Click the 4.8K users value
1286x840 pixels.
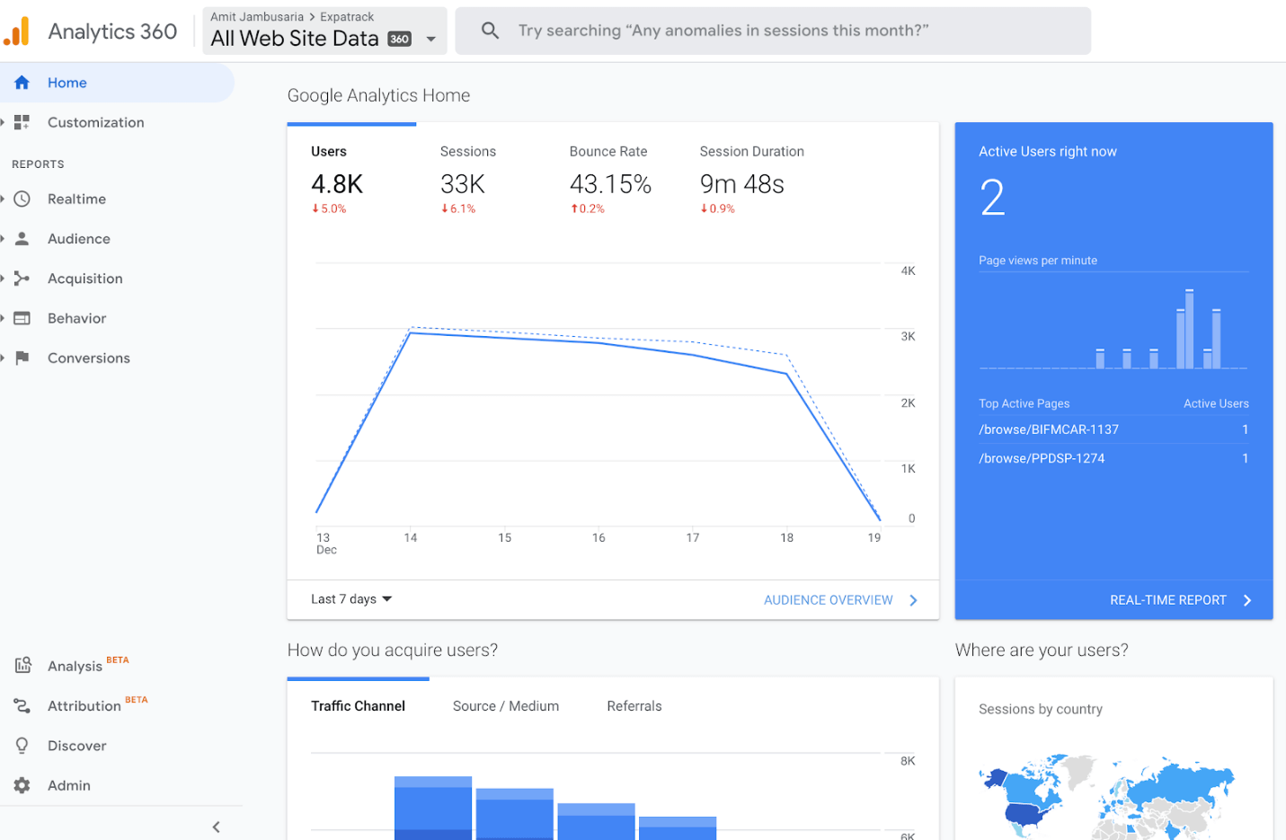click(337, 184)
